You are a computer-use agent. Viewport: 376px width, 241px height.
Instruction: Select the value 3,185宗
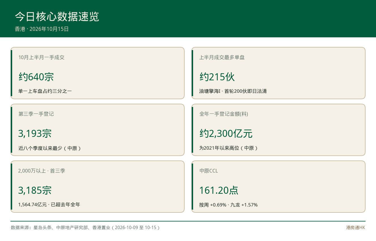pos(35,190)
